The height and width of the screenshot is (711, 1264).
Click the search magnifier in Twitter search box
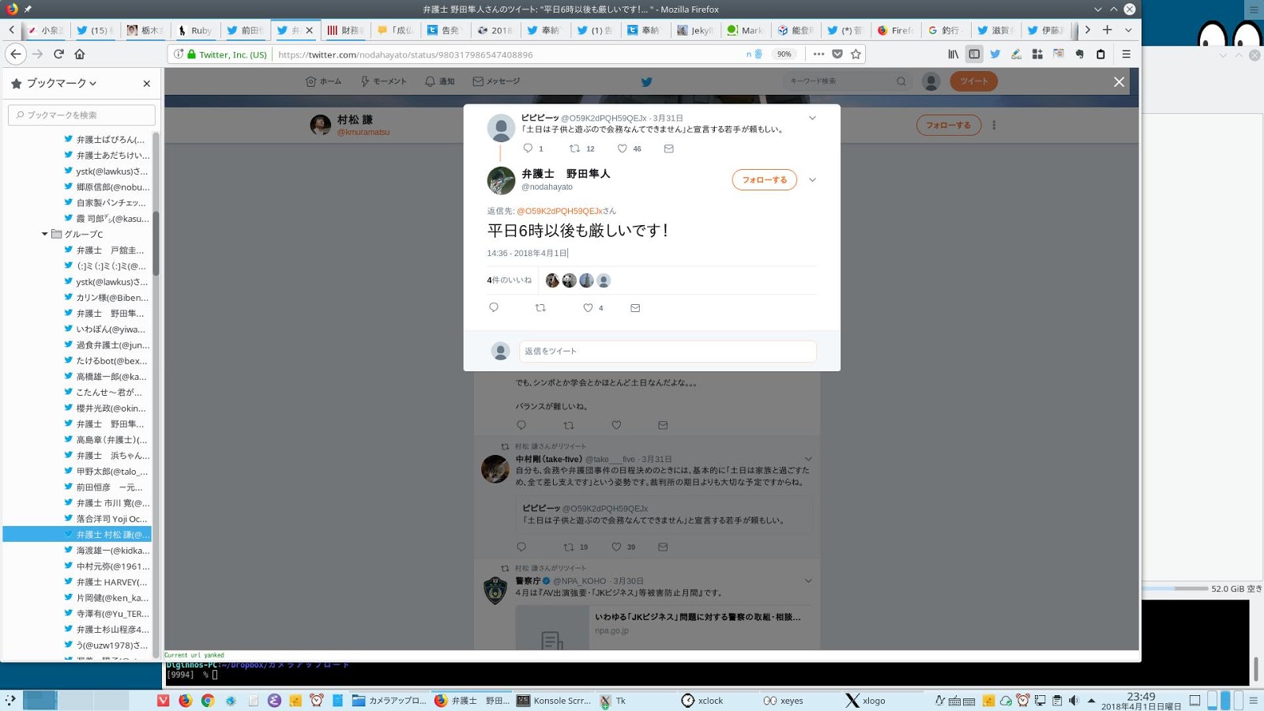tap(901, 81)
